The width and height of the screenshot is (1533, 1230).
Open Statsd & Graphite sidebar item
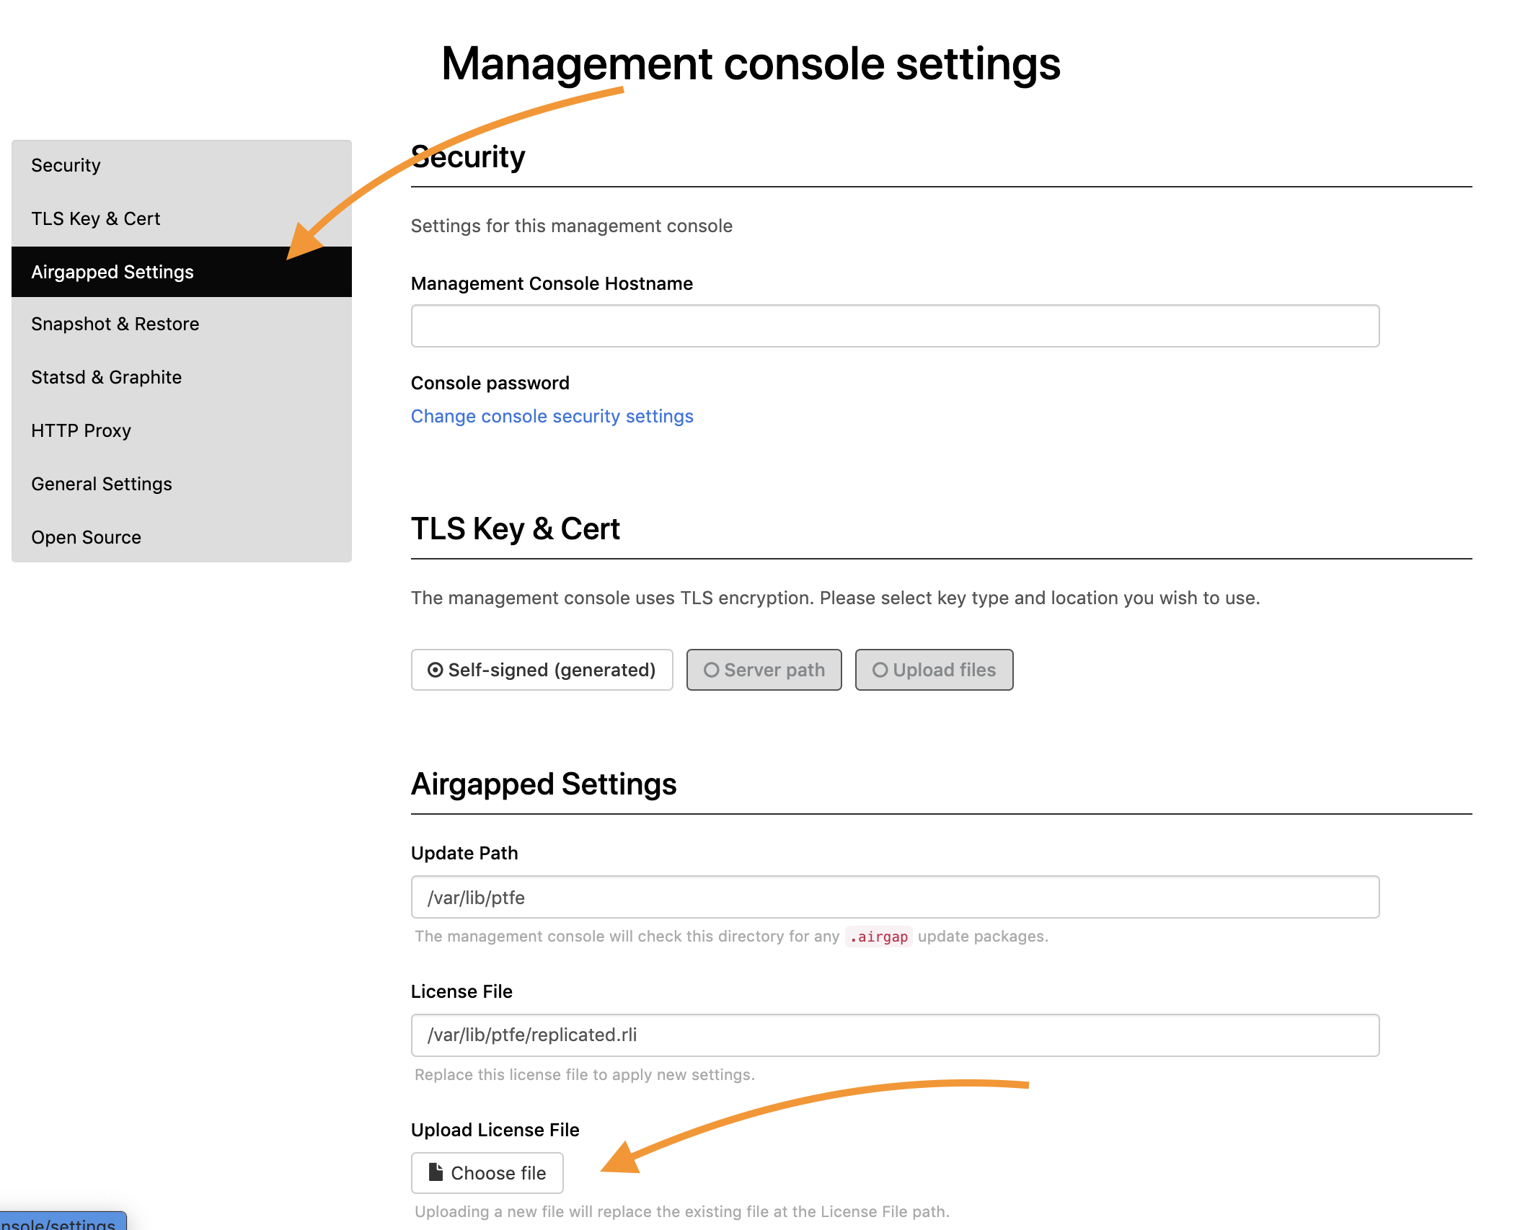click(106, 377)
